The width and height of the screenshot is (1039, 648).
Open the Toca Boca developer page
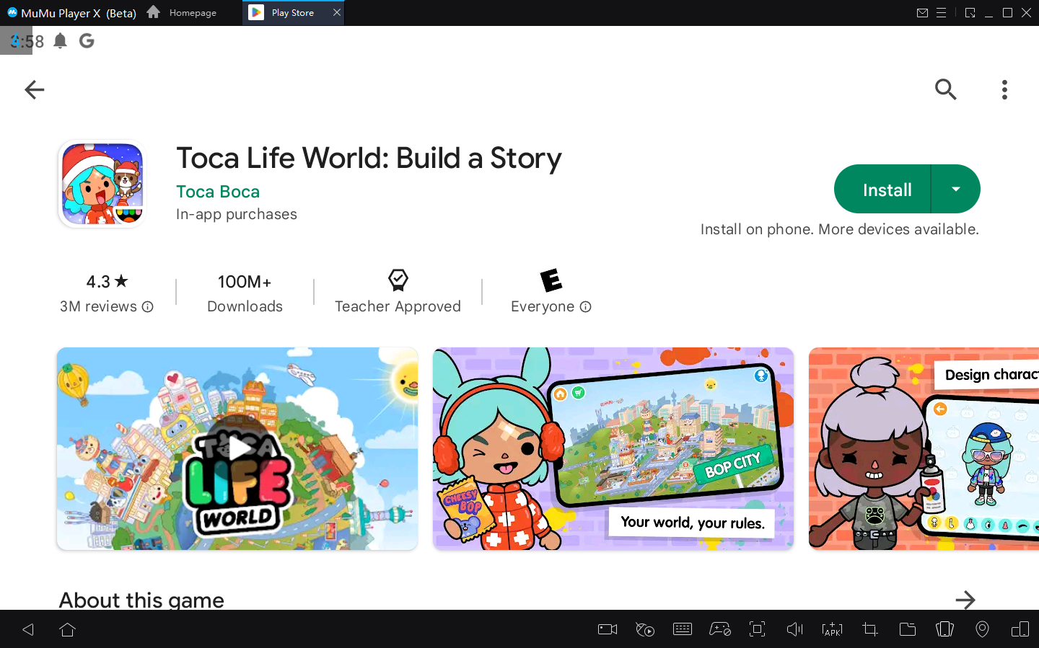(218, 192)
